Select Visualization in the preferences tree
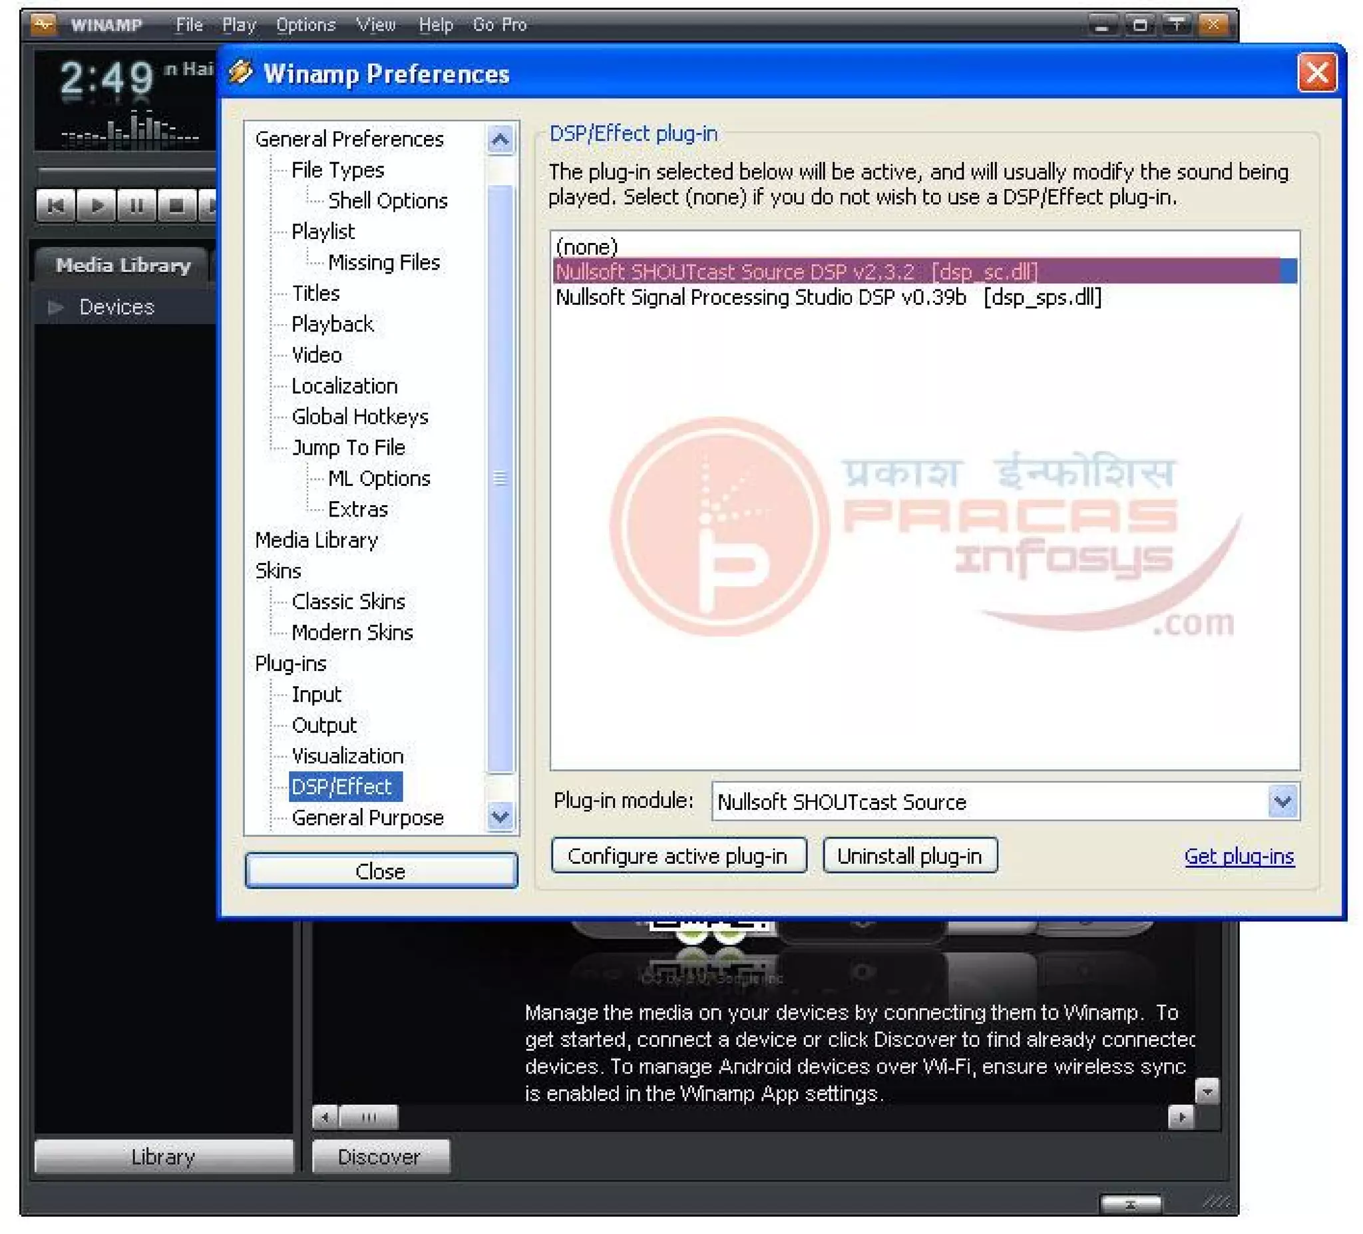Viewport: 1363px width, 1234px height. (x=347, y=756)
